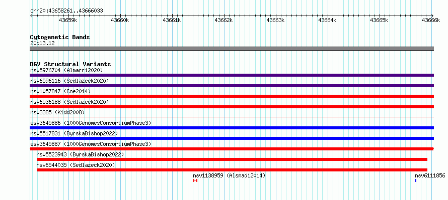
Task: Select the nsv5517831 blue variant bar
Action: (x=232, y=138)
